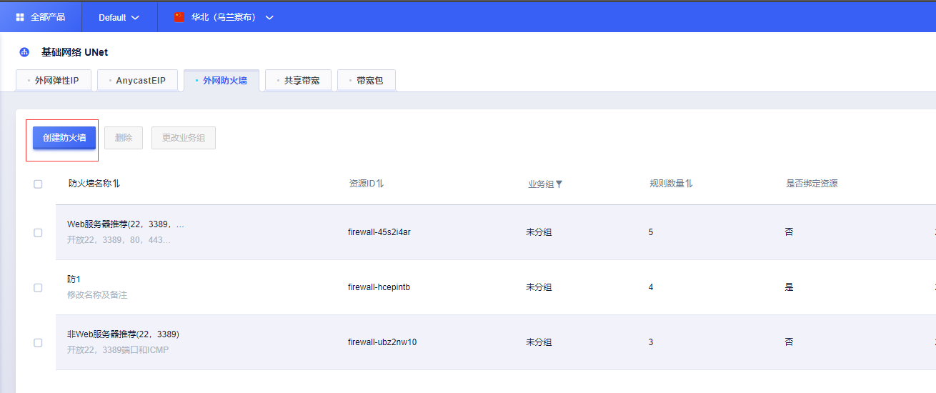Image resolution: width=936 pixels, height=393 pixels.
Task: Click the 基础网络 UNet logo icon
Action: click(x=24, y=52)
